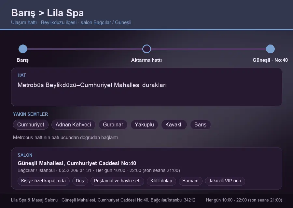
Task: Click the Duş amenity tag
Action: pyautogui.click(x=80, y=181)
